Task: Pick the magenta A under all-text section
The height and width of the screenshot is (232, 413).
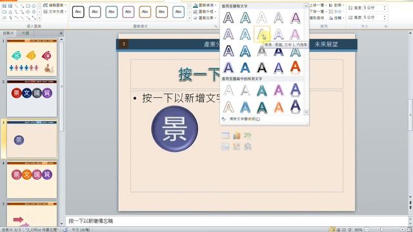Action: coord(279,90)
